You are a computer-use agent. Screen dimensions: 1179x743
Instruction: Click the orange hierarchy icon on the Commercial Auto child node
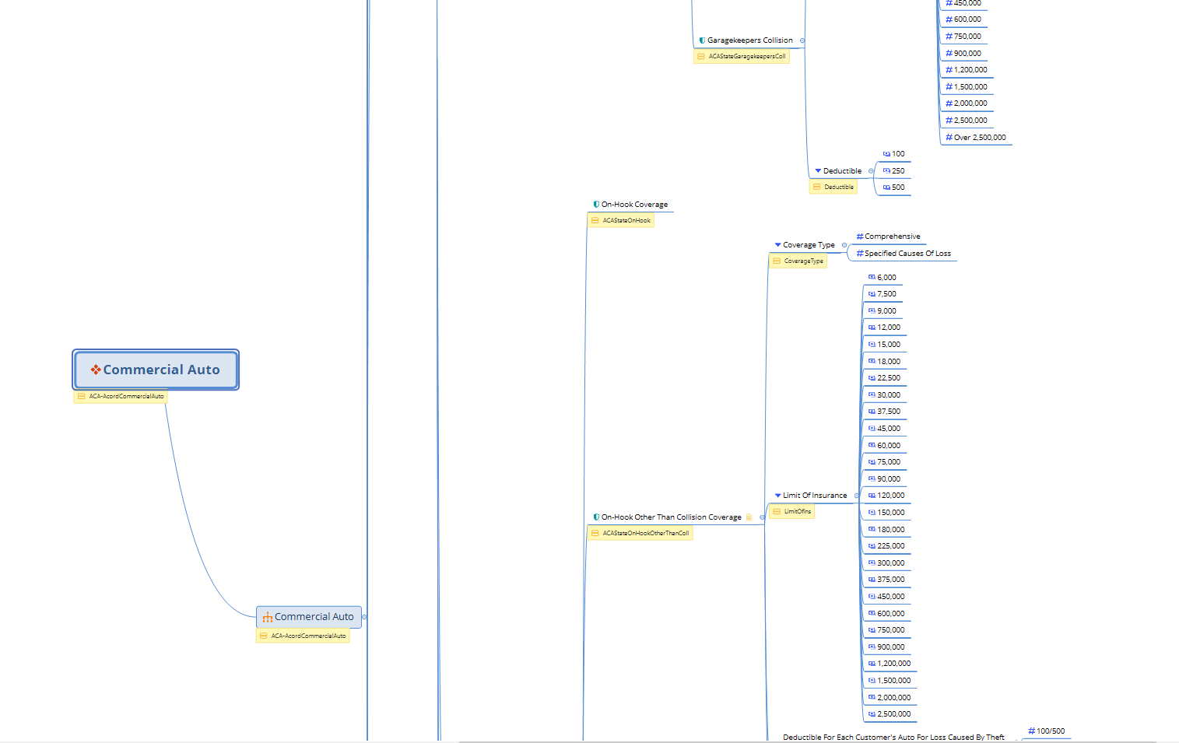tap(267, 617)
